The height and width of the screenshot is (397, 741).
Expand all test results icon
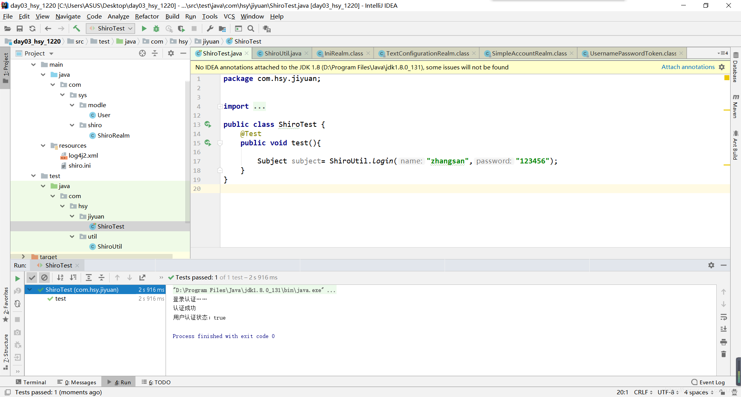point(89,278)
